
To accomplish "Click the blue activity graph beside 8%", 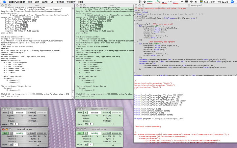I will [x=176, y=2].
